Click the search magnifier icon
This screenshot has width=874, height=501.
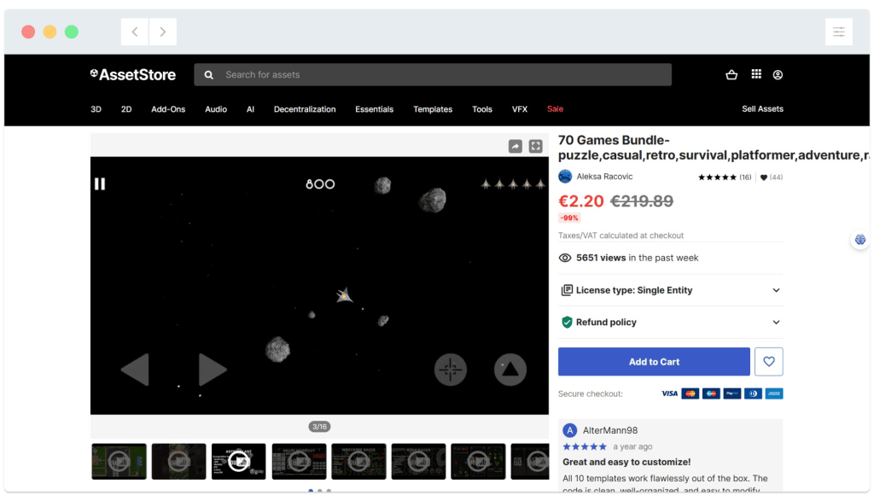tap(208, 74)
